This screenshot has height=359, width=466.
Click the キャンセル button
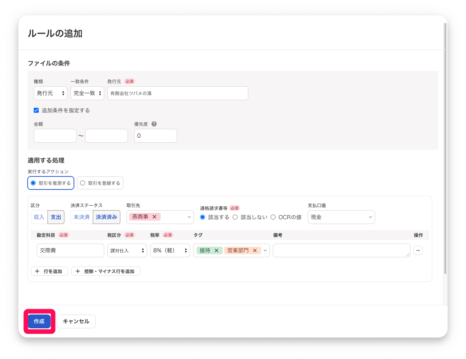tap(76, 321)
